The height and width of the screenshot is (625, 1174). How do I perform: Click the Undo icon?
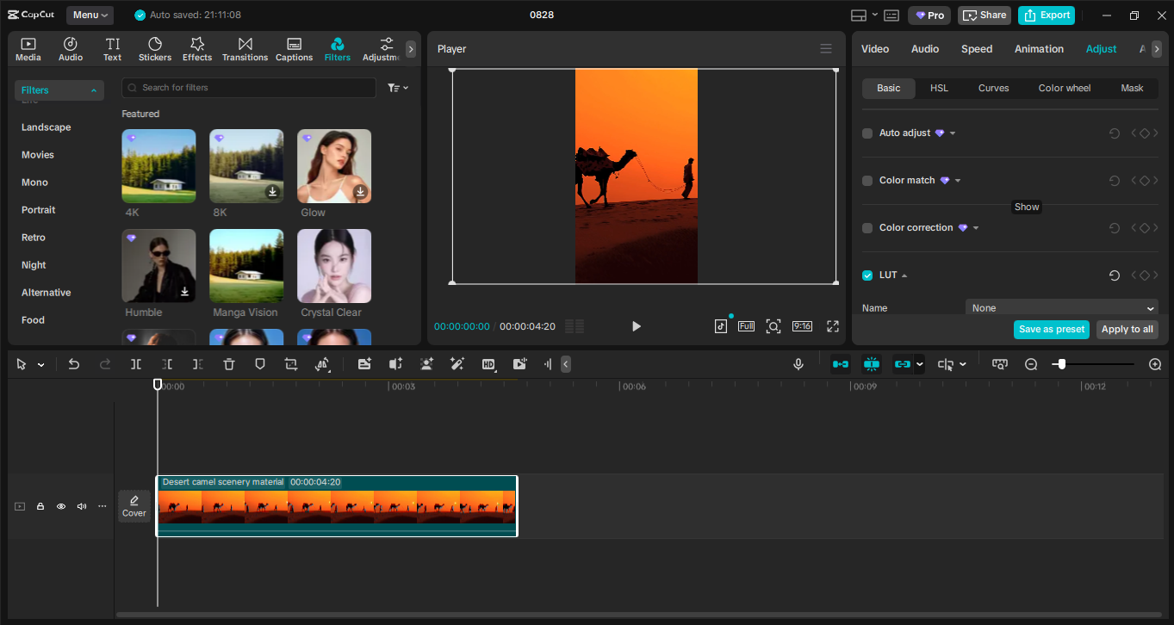coord(74,363)
